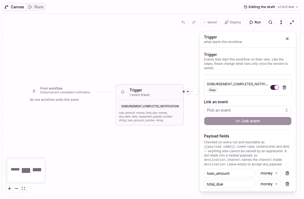Click the vertical arrows layout icon
304x199 pixels.
point(281,22)
